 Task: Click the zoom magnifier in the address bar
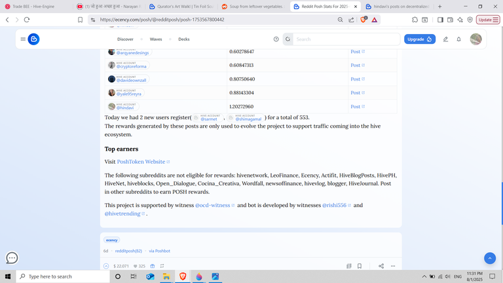pyautogui.click(x=341, y=20)
